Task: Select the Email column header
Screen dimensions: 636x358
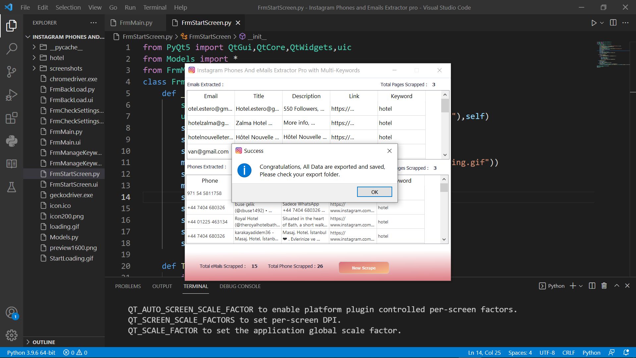Action: (x=211, y=96)
